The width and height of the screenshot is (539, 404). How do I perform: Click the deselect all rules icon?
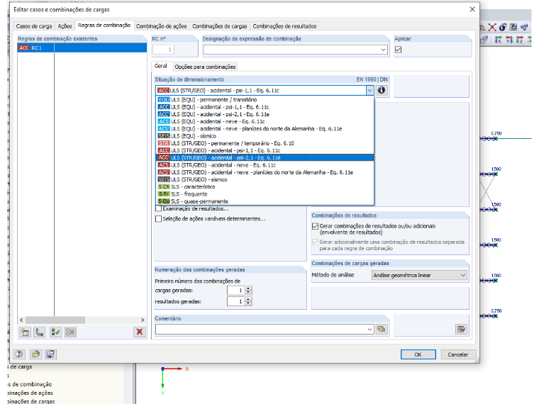(x=70, y=332)
